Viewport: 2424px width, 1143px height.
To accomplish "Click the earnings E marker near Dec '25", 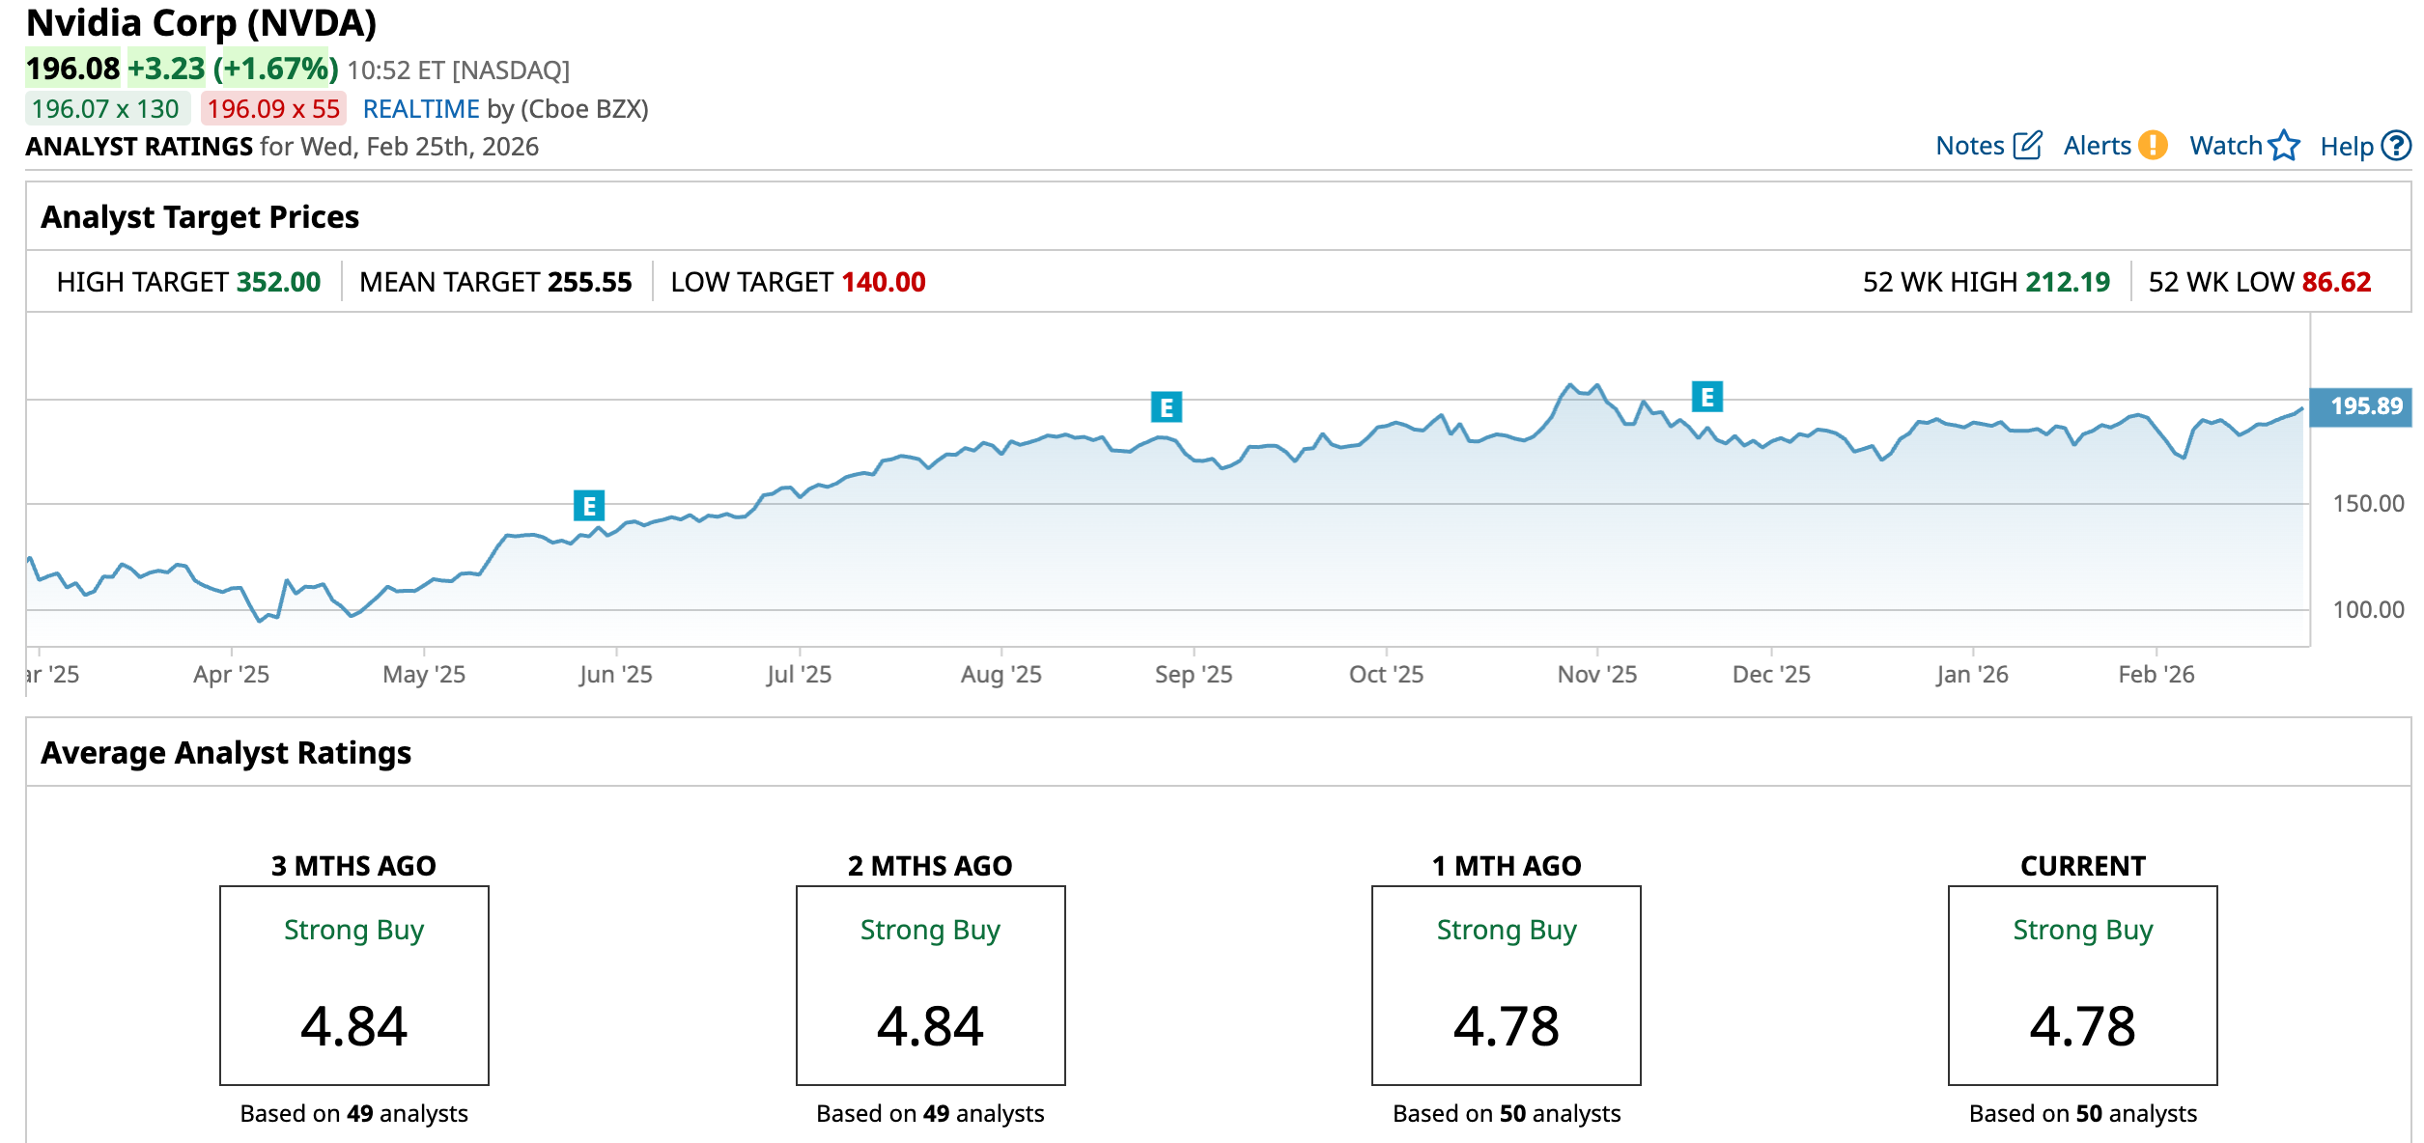I will click(1707, 397).
